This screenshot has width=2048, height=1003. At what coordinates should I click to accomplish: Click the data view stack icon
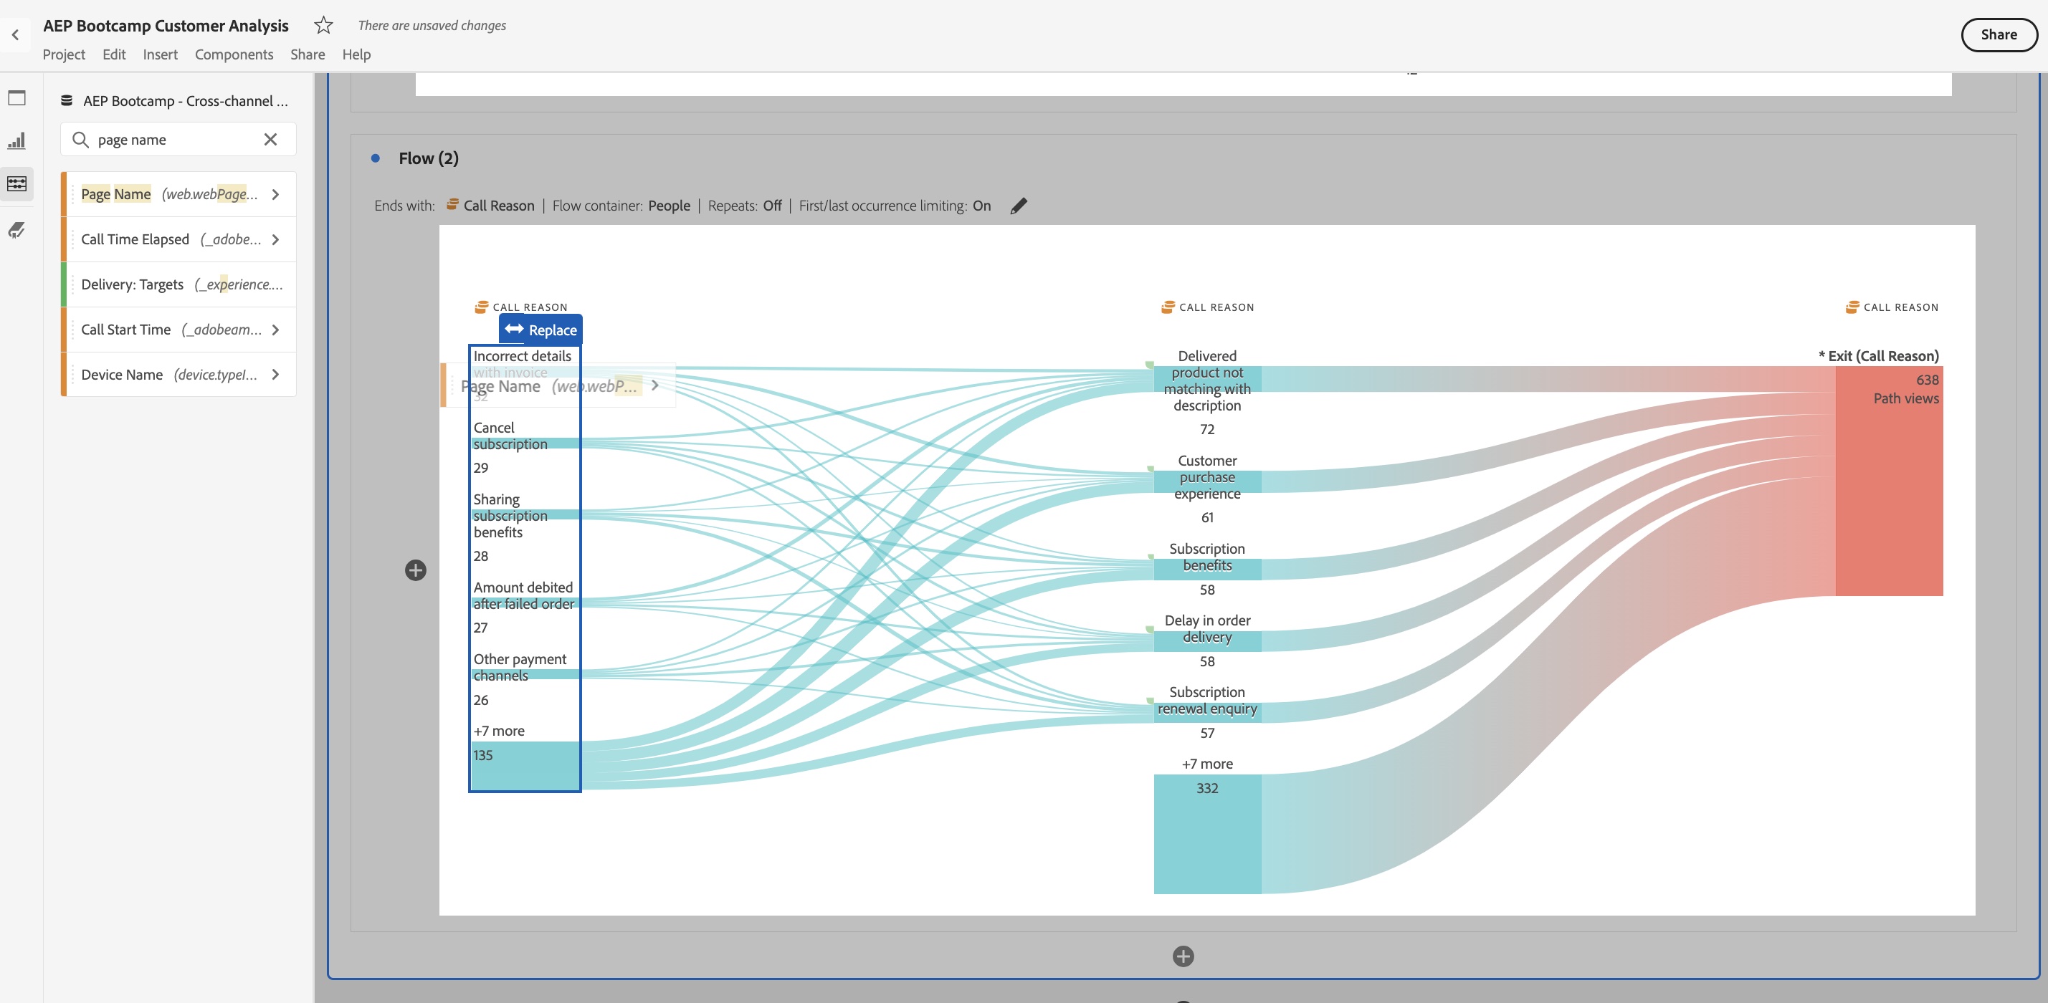[67, 101]
